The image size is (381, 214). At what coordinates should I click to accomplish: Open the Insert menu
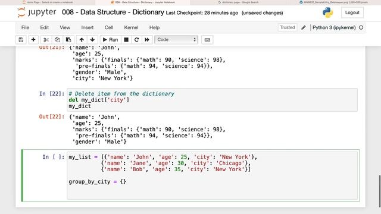point(88,27)
